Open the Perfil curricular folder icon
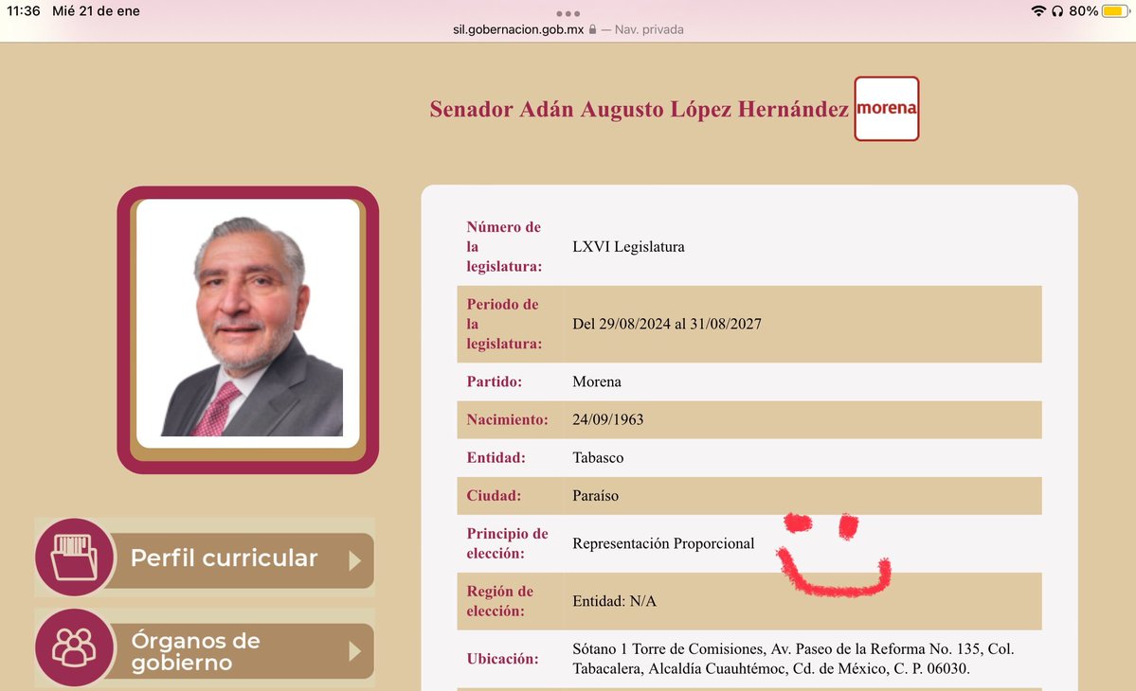Screen dimensions: 1136x691 (75, 558)
